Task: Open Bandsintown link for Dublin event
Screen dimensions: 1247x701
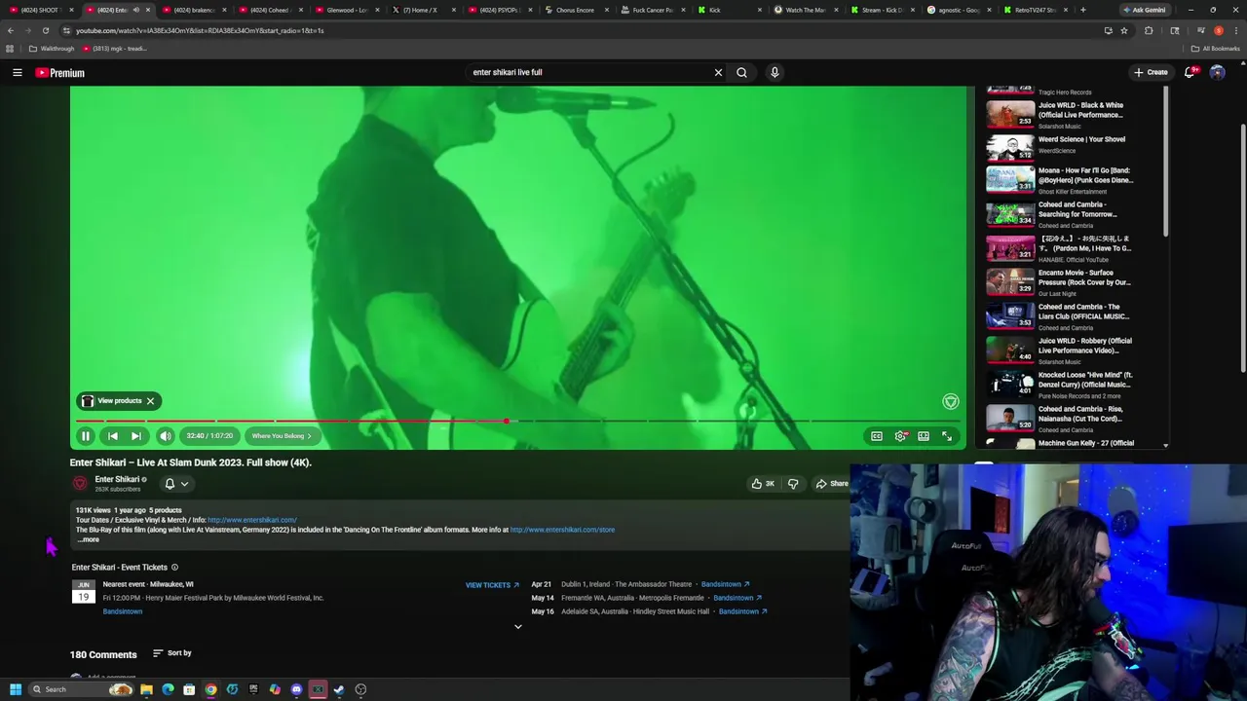Action: (x=725, y=584)
